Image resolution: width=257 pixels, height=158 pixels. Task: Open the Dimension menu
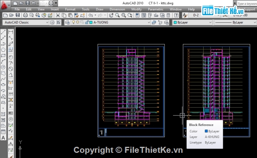117,9
